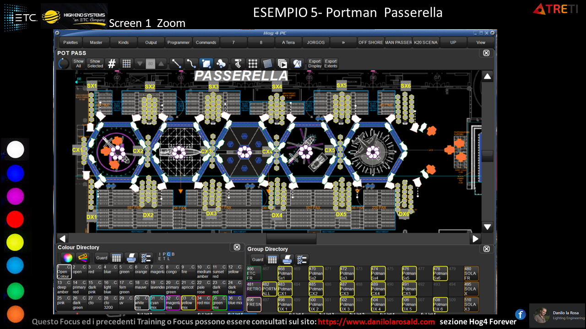Viewport: 586px width, 329px height.
Task: Open the gels swatch book icon
Action: [x=82, y=258]
